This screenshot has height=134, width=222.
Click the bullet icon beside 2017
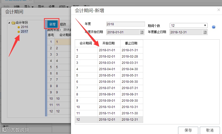(18, 32)
